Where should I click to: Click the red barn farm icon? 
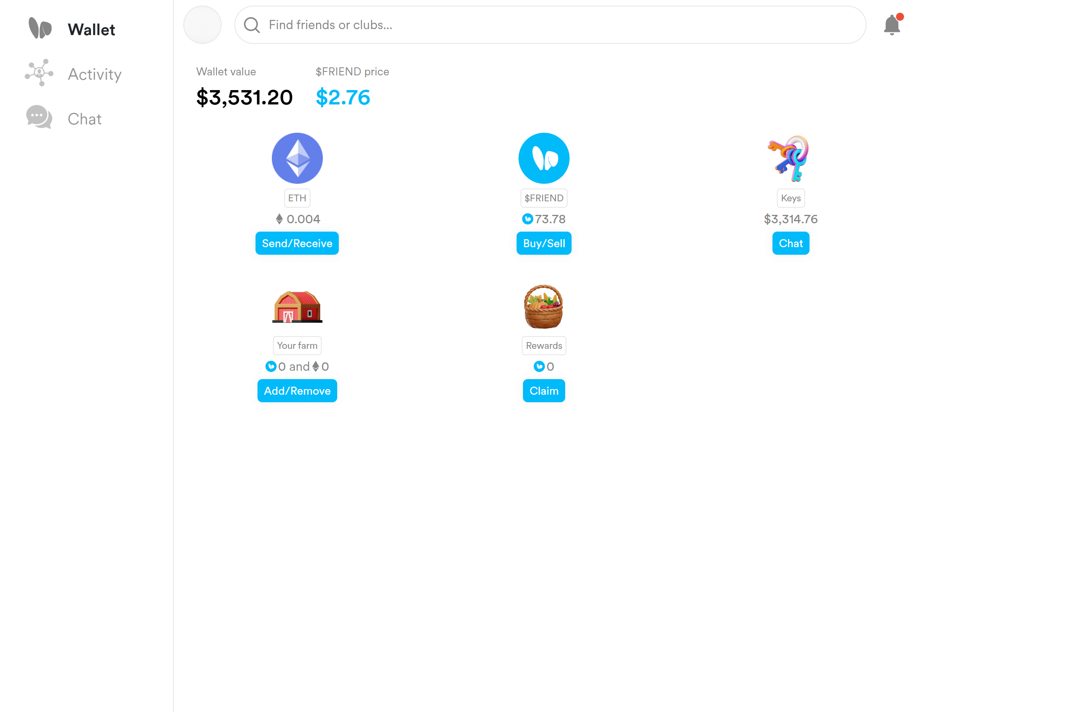point(297,307)
